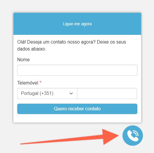Expand country list using the chevron arrow
Viewport: 154px width, 153px height.
pyautogui.click(x=71, y=93)
